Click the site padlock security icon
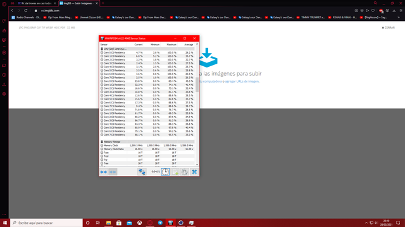 click(x=35, y=11)
